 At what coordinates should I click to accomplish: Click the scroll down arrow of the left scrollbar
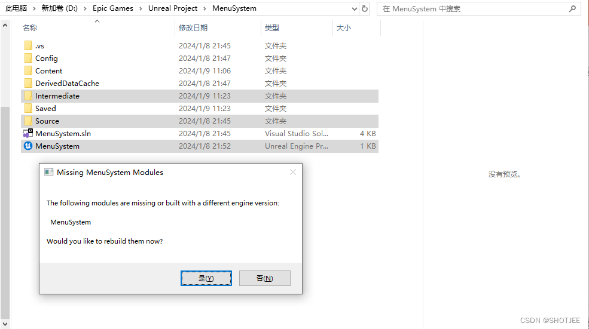pos(5,324)
